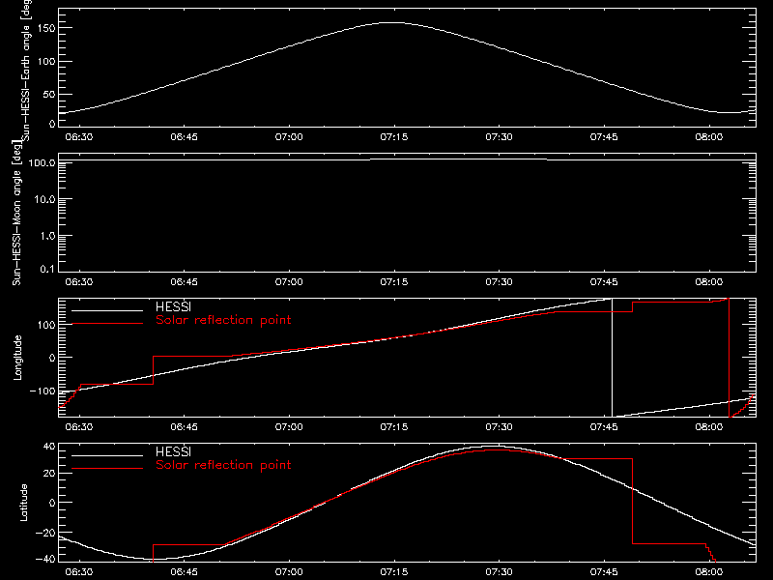Click the Longitude axis title

pyautogui.click(x=17, y=358)
